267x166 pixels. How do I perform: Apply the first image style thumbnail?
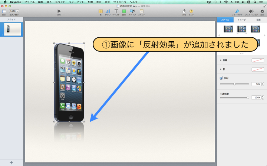tap(228, 29)
